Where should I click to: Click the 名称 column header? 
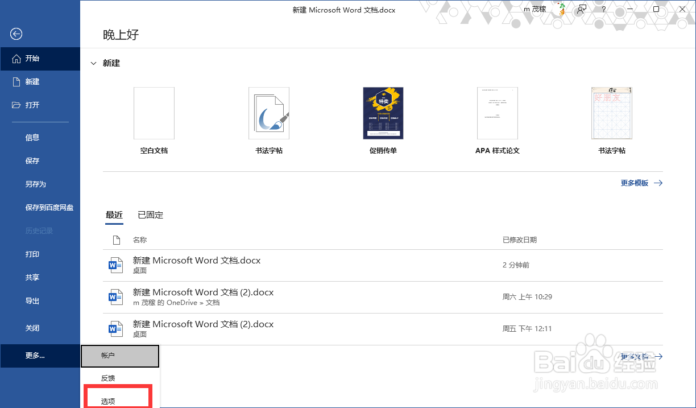(140, 240)
